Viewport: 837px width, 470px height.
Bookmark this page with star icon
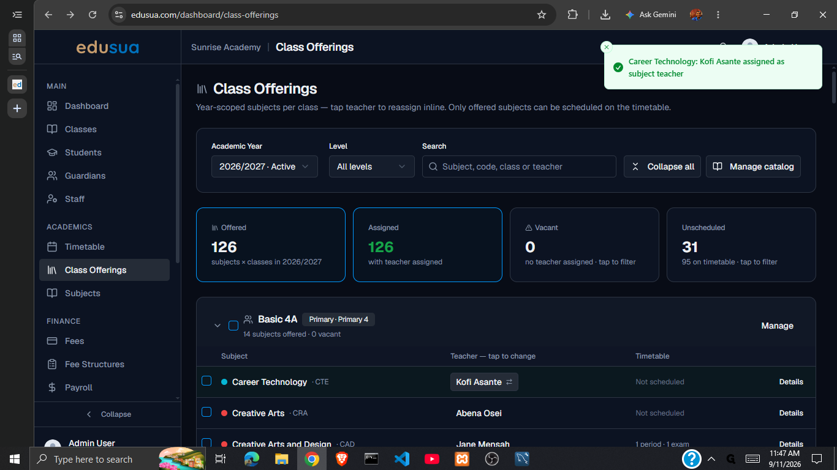(542, 15)
